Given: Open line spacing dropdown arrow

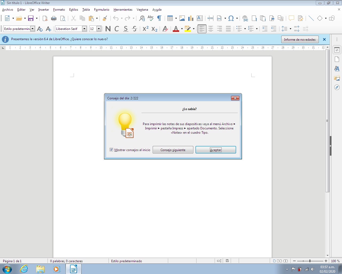Looking at the screenshot, I should pos(290,29).
